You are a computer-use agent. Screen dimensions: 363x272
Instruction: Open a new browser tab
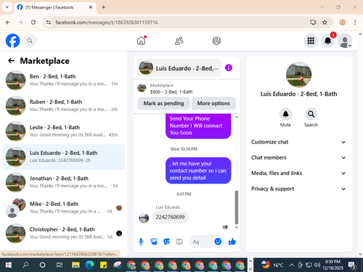point(103,7)
